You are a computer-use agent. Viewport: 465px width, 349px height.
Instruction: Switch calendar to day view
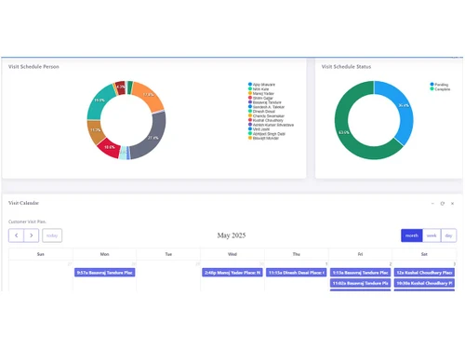448,235
